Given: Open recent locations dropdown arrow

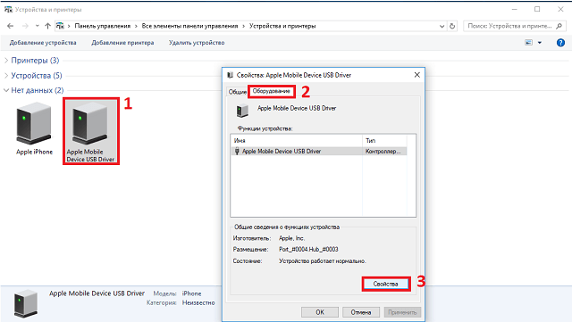Looking at the screenshot, I should coord(38,26).
